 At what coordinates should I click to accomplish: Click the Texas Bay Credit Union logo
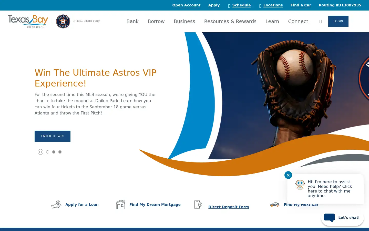click(28, 21)
